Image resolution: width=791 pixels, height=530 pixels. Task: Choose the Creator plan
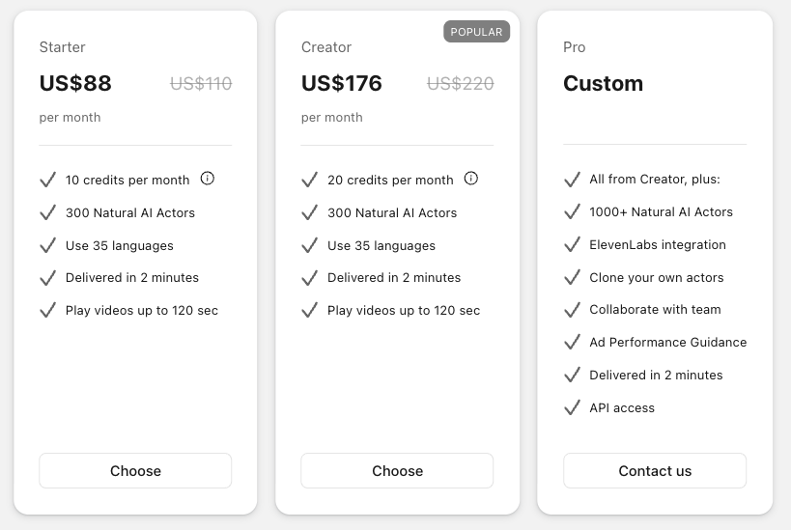[397, 471]
